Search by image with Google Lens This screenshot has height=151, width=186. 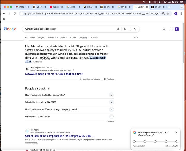(130, 29)
